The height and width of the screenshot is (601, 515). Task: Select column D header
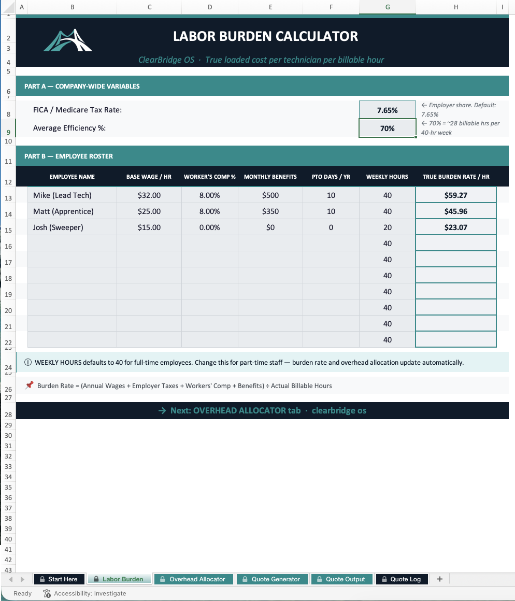pos(210,7)
